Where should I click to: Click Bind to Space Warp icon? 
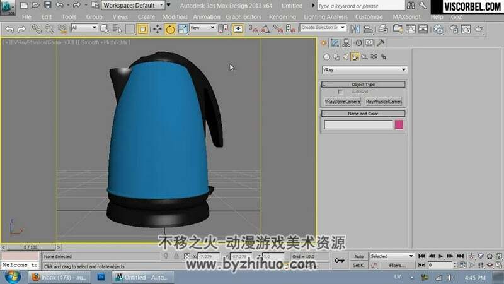point(62,29)
